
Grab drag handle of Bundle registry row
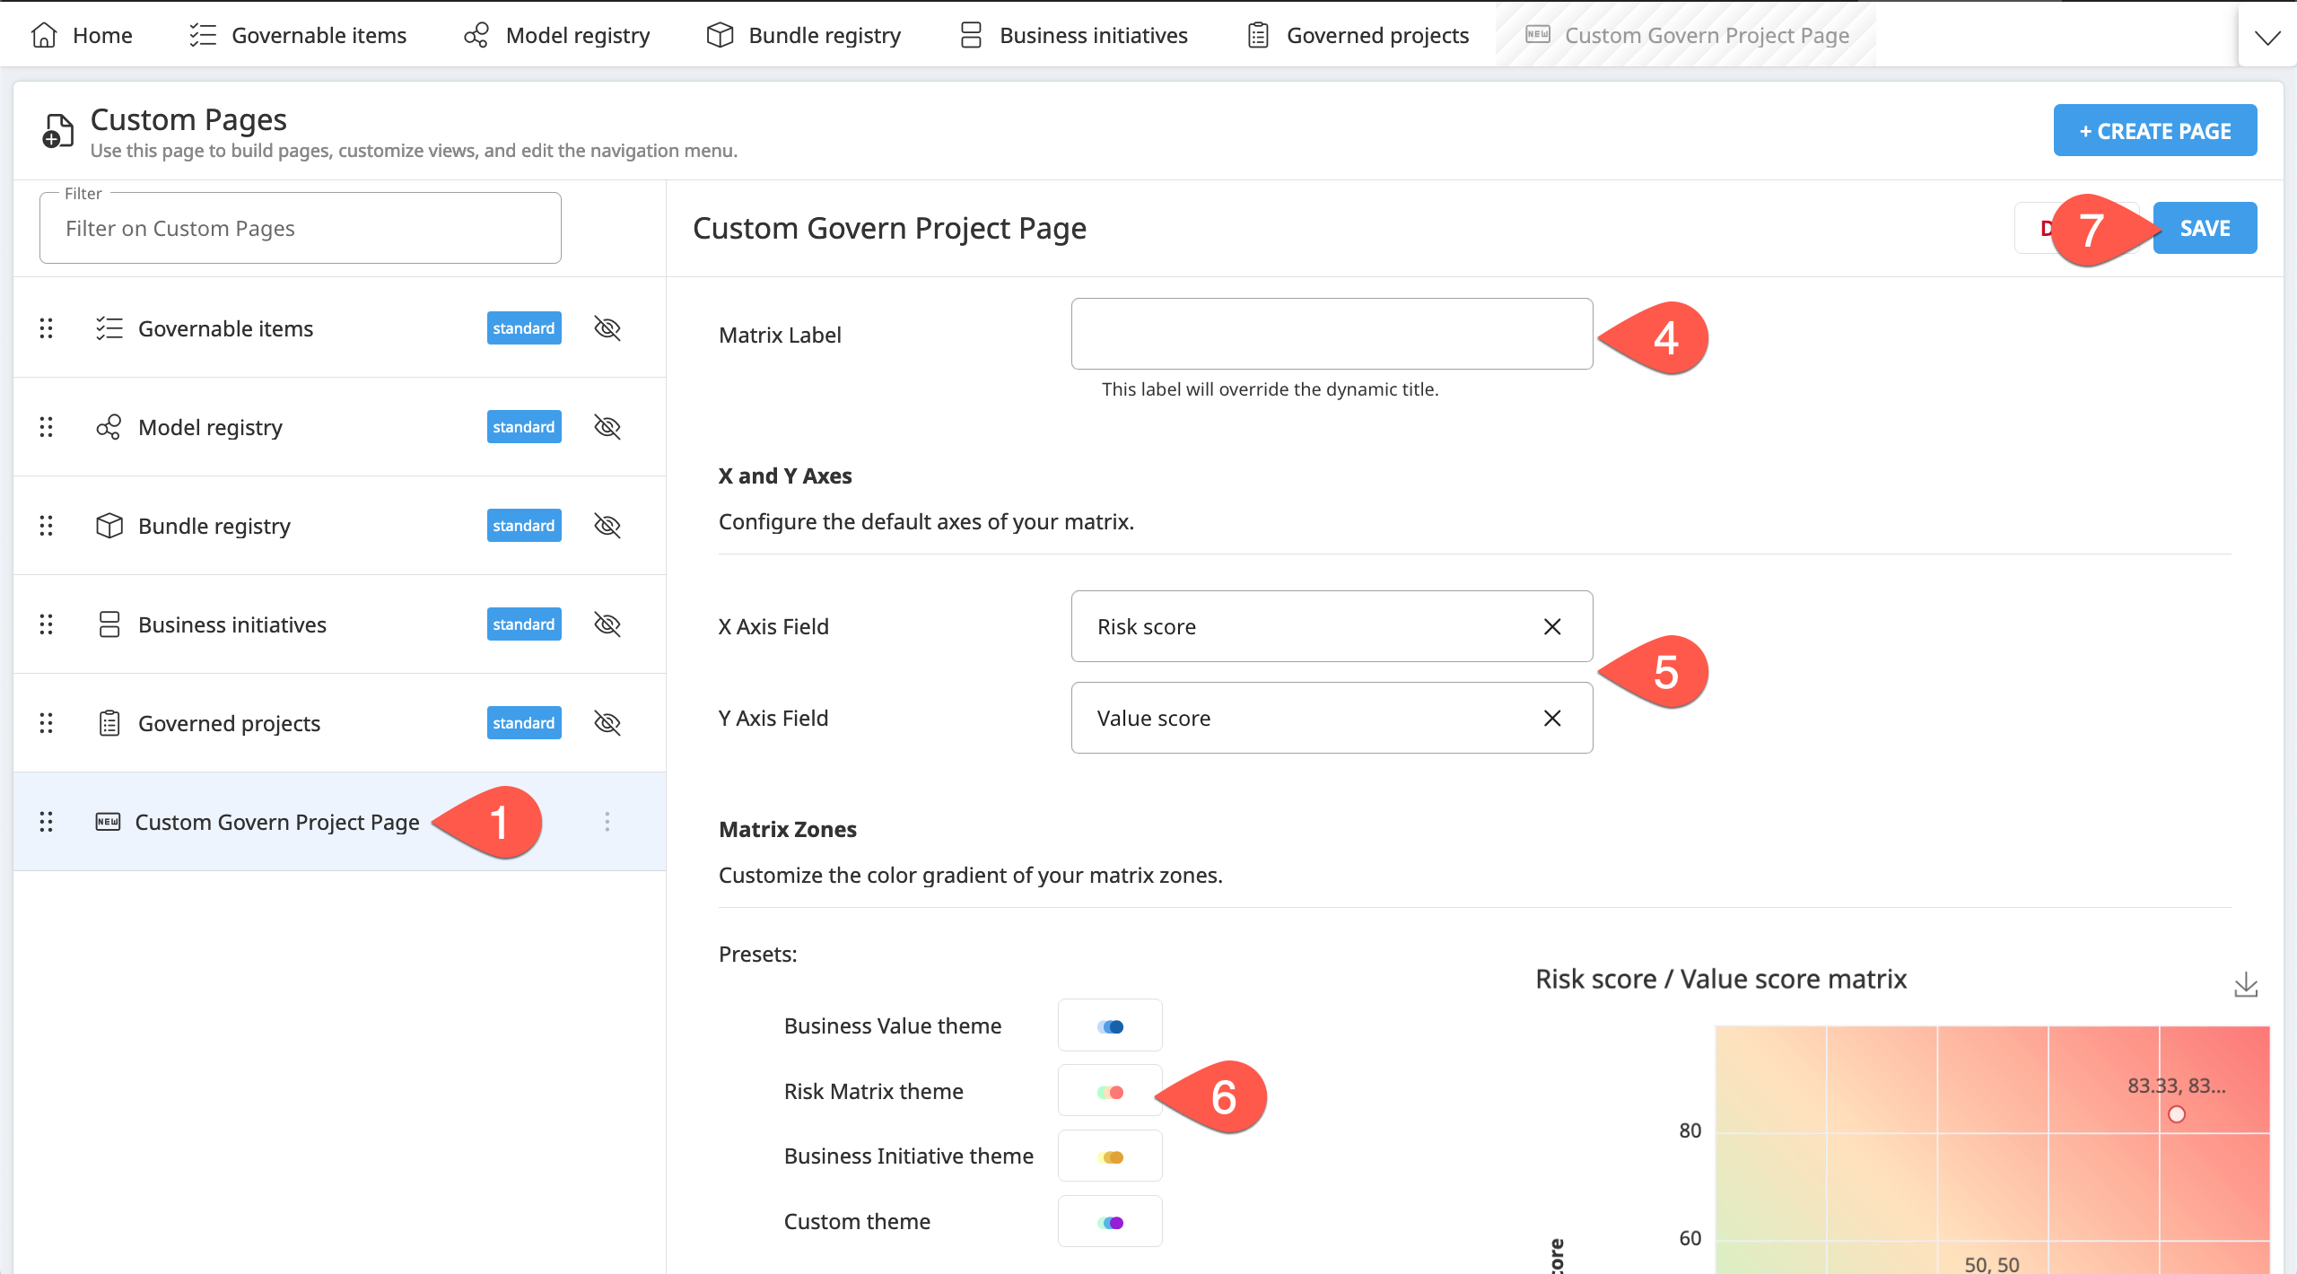tap(46, 526)
